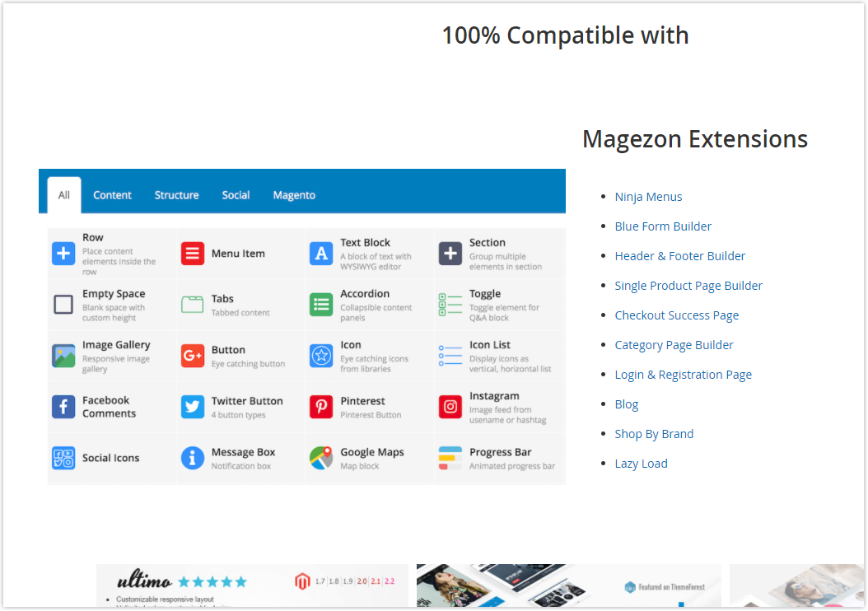Click the Message Box notification icon
Image resolution: width=868 pixels, height=611 pixels.
click(192, 457)
